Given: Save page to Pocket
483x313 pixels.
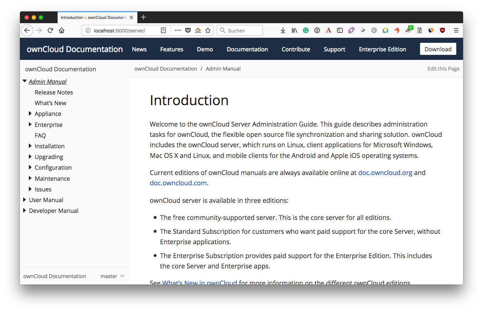Looking at the screenshot, I should (188, 31).
